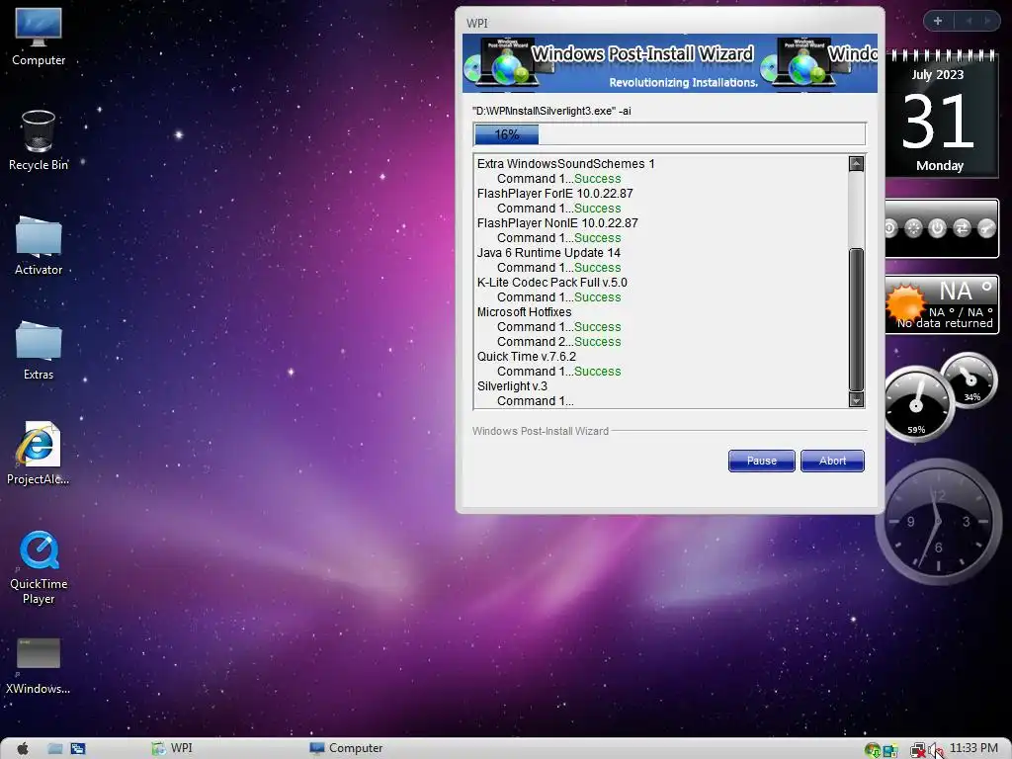Screen dimensions: 1012x759
Task: Click the weather gadget sun icon
Action: click(905, 302)
